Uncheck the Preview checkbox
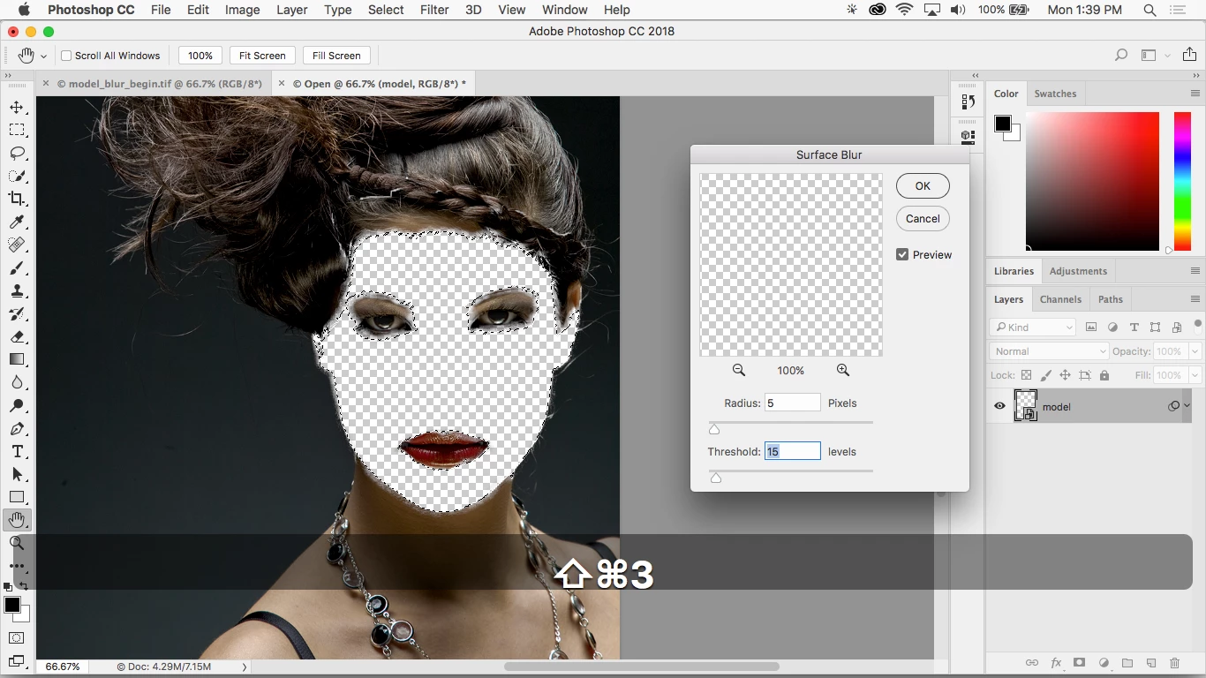Screen dimensions: 1206x678 coord(902,254)
